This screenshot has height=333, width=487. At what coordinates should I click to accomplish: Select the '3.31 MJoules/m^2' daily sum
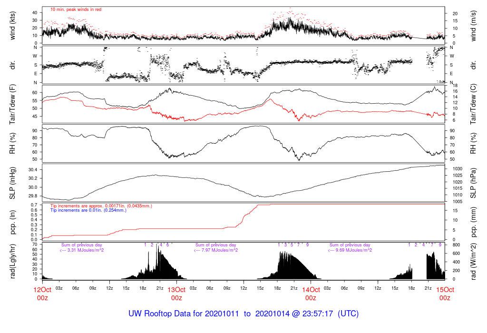tap(86, 250)
